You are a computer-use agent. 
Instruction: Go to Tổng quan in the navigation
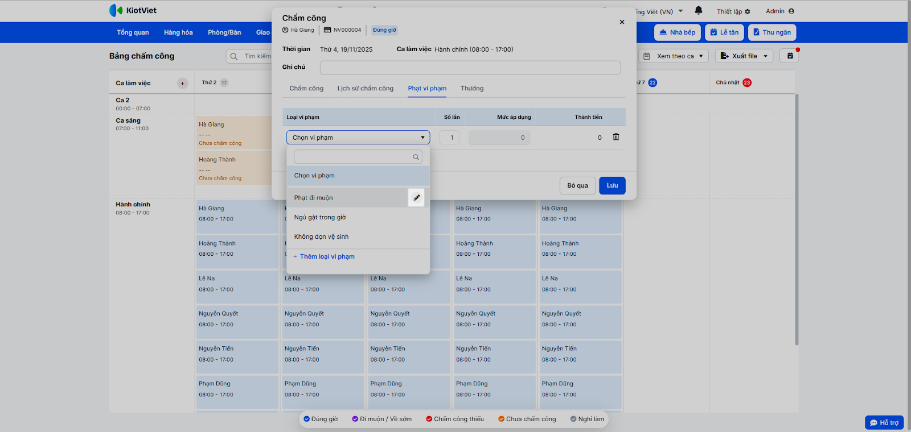point(133,32)
